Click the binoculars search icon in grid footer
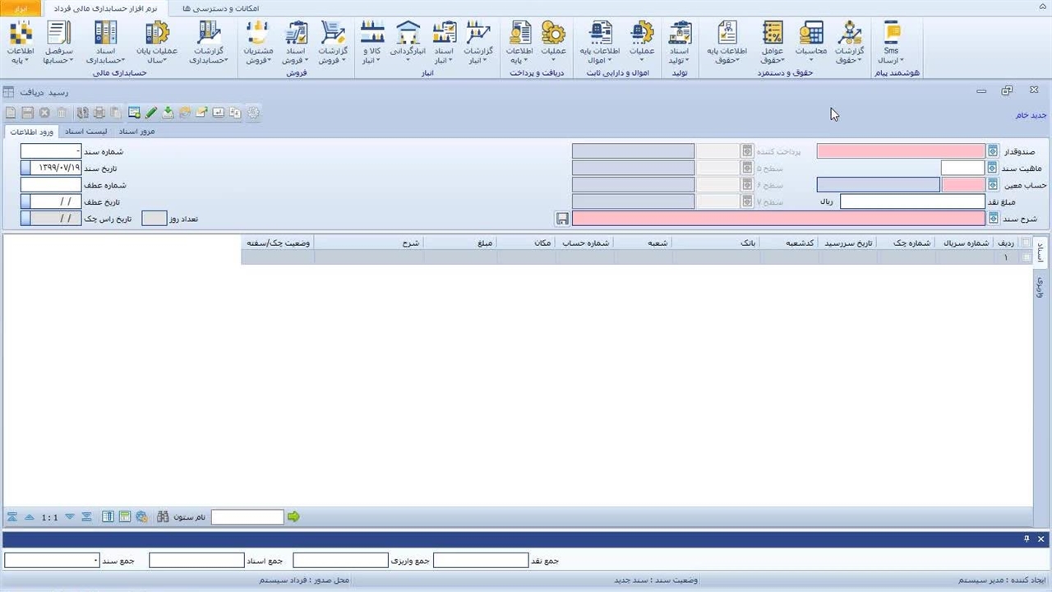1052x592 pixels. [x=162, y=517]
